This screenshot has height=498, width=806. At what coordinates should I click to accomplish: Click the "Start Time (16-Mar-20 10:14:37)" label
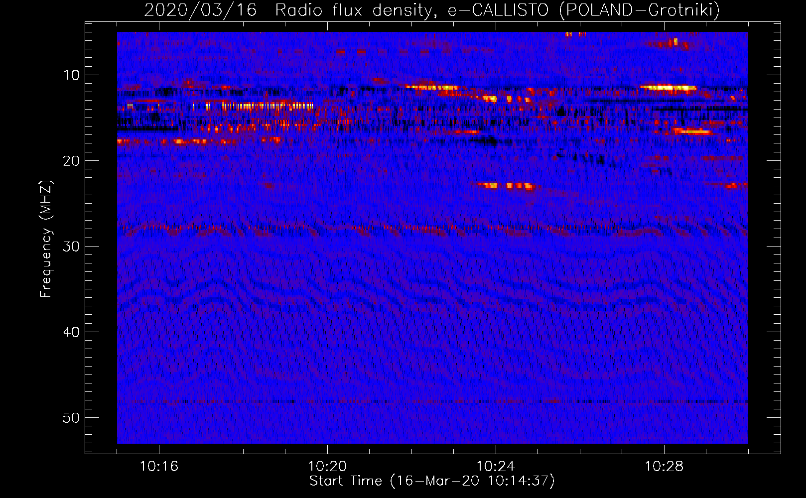(432, 481)
